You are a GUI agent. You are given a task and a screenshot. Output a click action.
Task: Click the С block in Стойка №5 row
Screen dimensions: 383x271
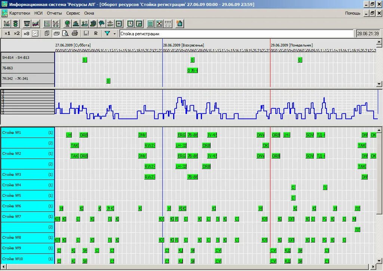pyautogui.click(x=293, y=198)
